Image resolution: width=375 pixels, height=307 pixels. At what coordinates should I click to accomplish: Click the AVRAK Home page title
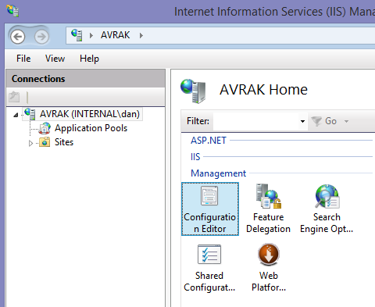pos(263,90)
